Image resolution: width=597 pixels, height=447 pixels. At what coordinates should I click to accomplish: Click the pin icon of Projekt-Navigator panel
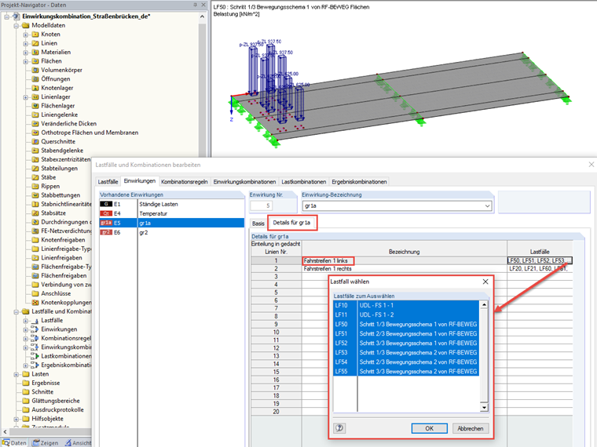196,5
